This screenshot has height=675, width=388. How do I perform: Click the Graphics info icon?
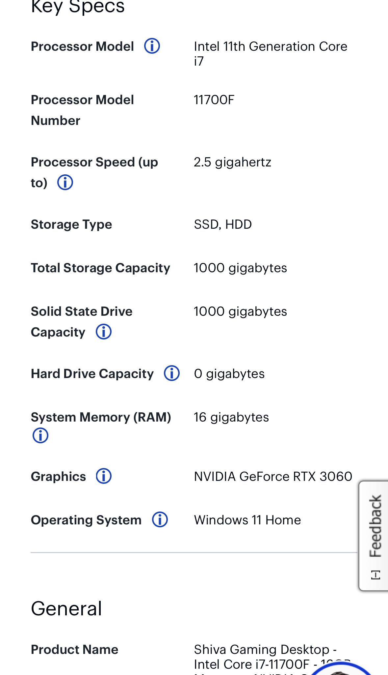click(x=105, y=476)
